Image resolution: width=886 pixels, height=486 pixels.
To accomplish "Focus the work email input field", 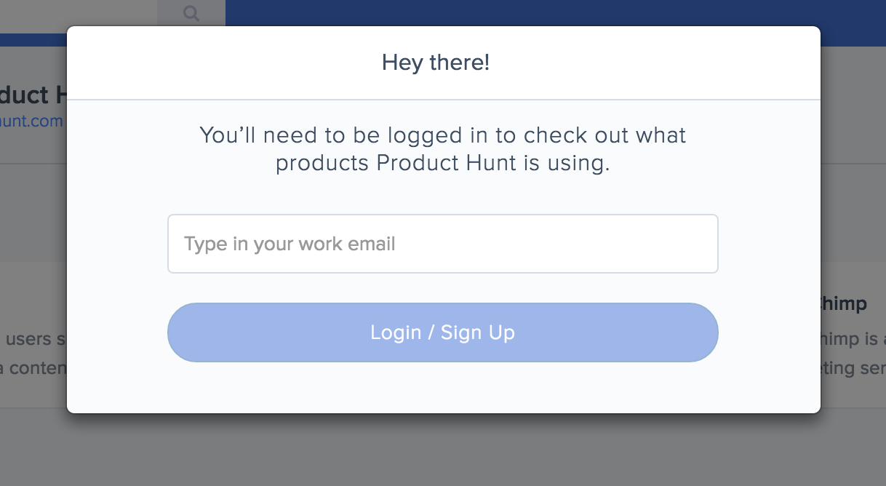I will 443,244.
